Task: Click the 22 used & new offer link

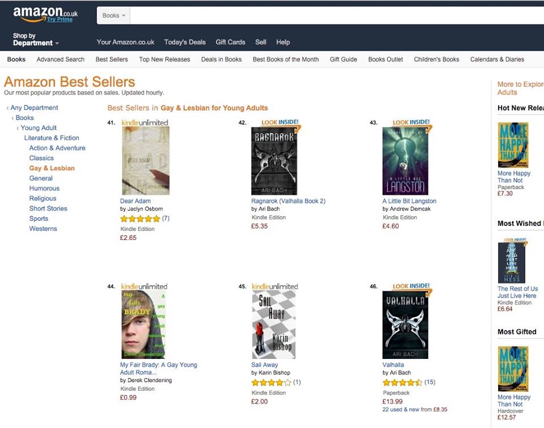Action: point(401,410)
